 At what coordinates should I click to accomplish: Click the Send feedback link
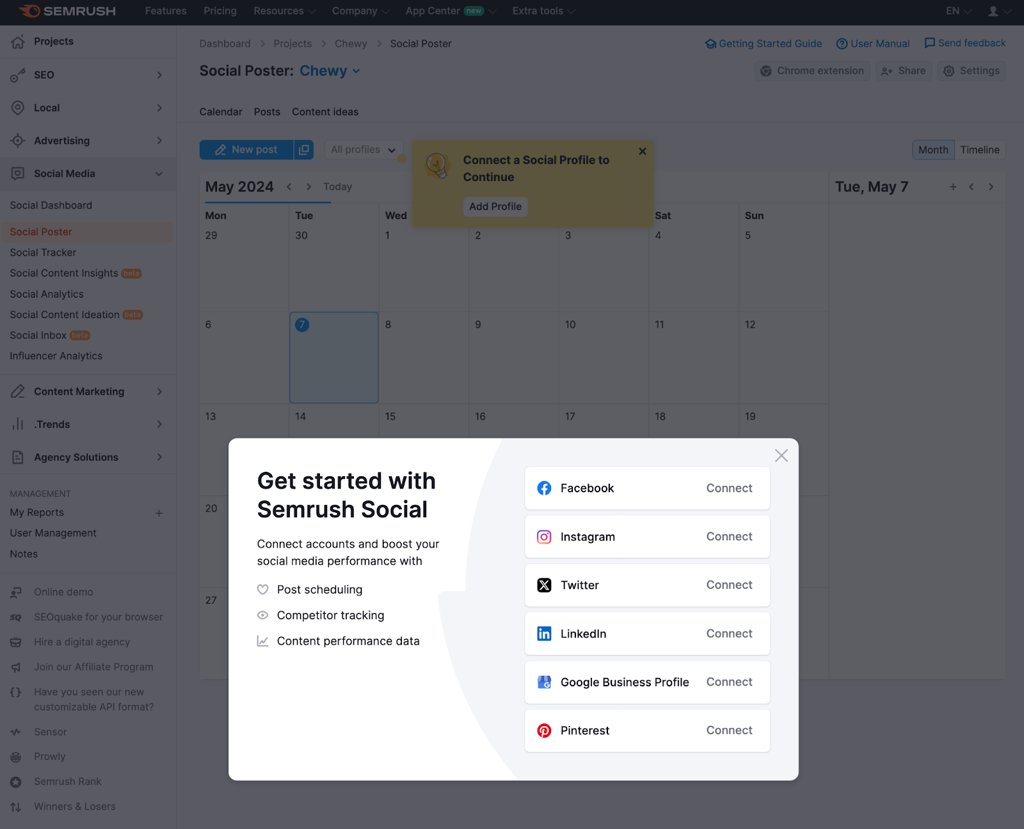click(x=965, y=43)
